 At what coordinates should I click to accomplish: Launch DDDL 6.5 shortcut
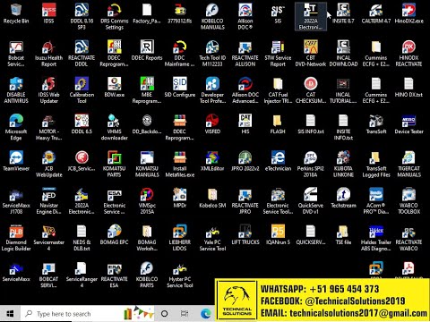(82, 124)
